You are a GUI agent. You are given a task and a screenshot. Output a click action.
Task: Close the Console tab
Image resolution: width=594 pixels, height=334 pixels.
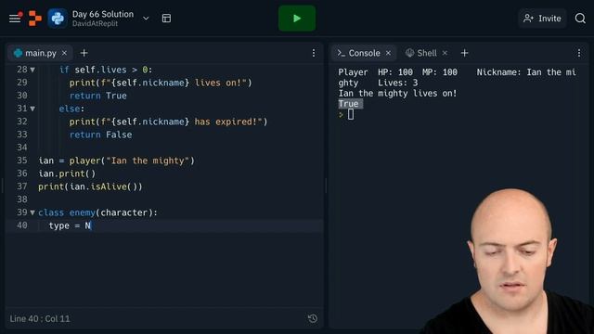click(388, 53)
